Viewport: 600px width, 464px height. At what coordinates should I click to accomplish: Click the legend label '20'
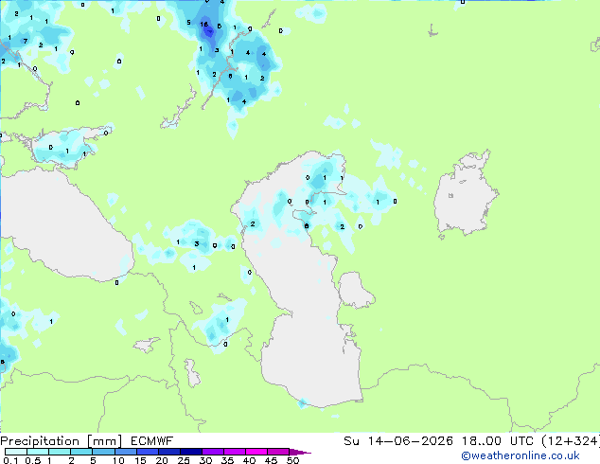pyautogui.click(x=162, y=460)
